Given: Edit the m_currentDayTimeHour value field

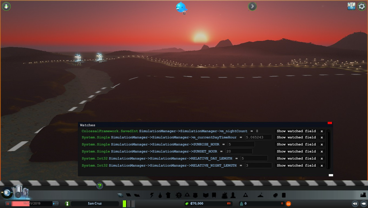Looking at the screenshot, I should click(x=258, y=137).
